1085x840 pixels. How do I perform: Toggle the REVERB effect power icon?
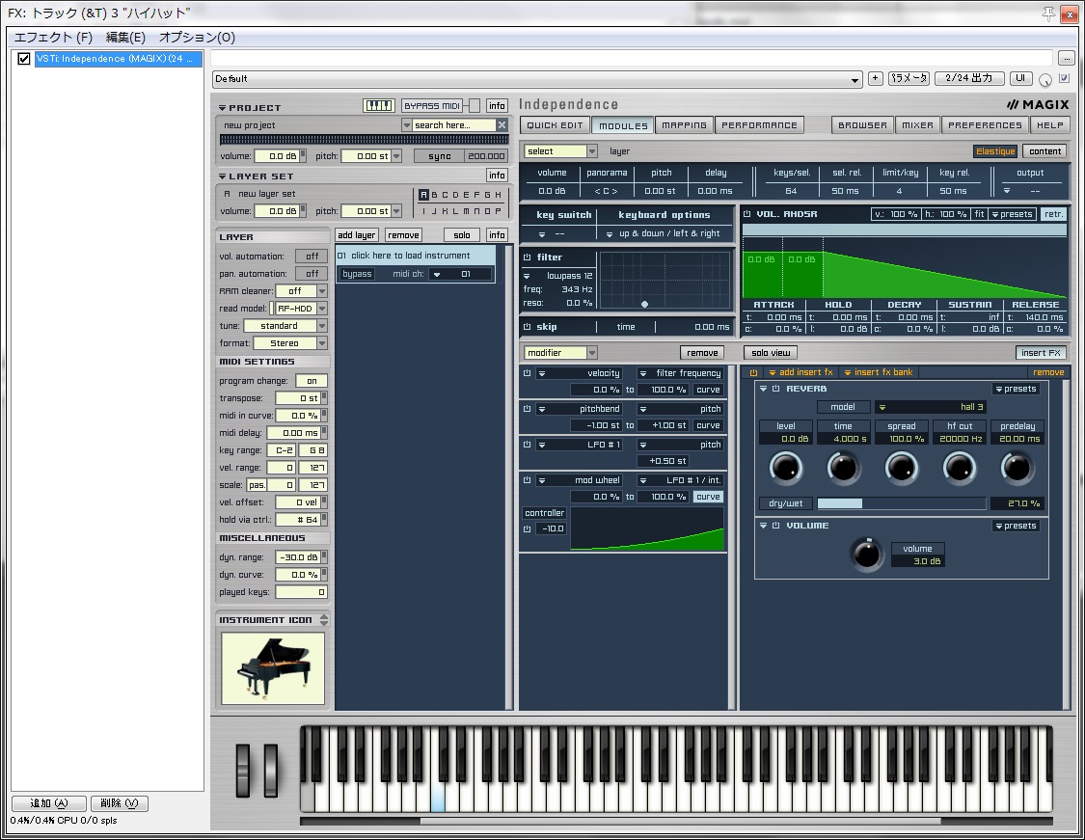(776, 389)
